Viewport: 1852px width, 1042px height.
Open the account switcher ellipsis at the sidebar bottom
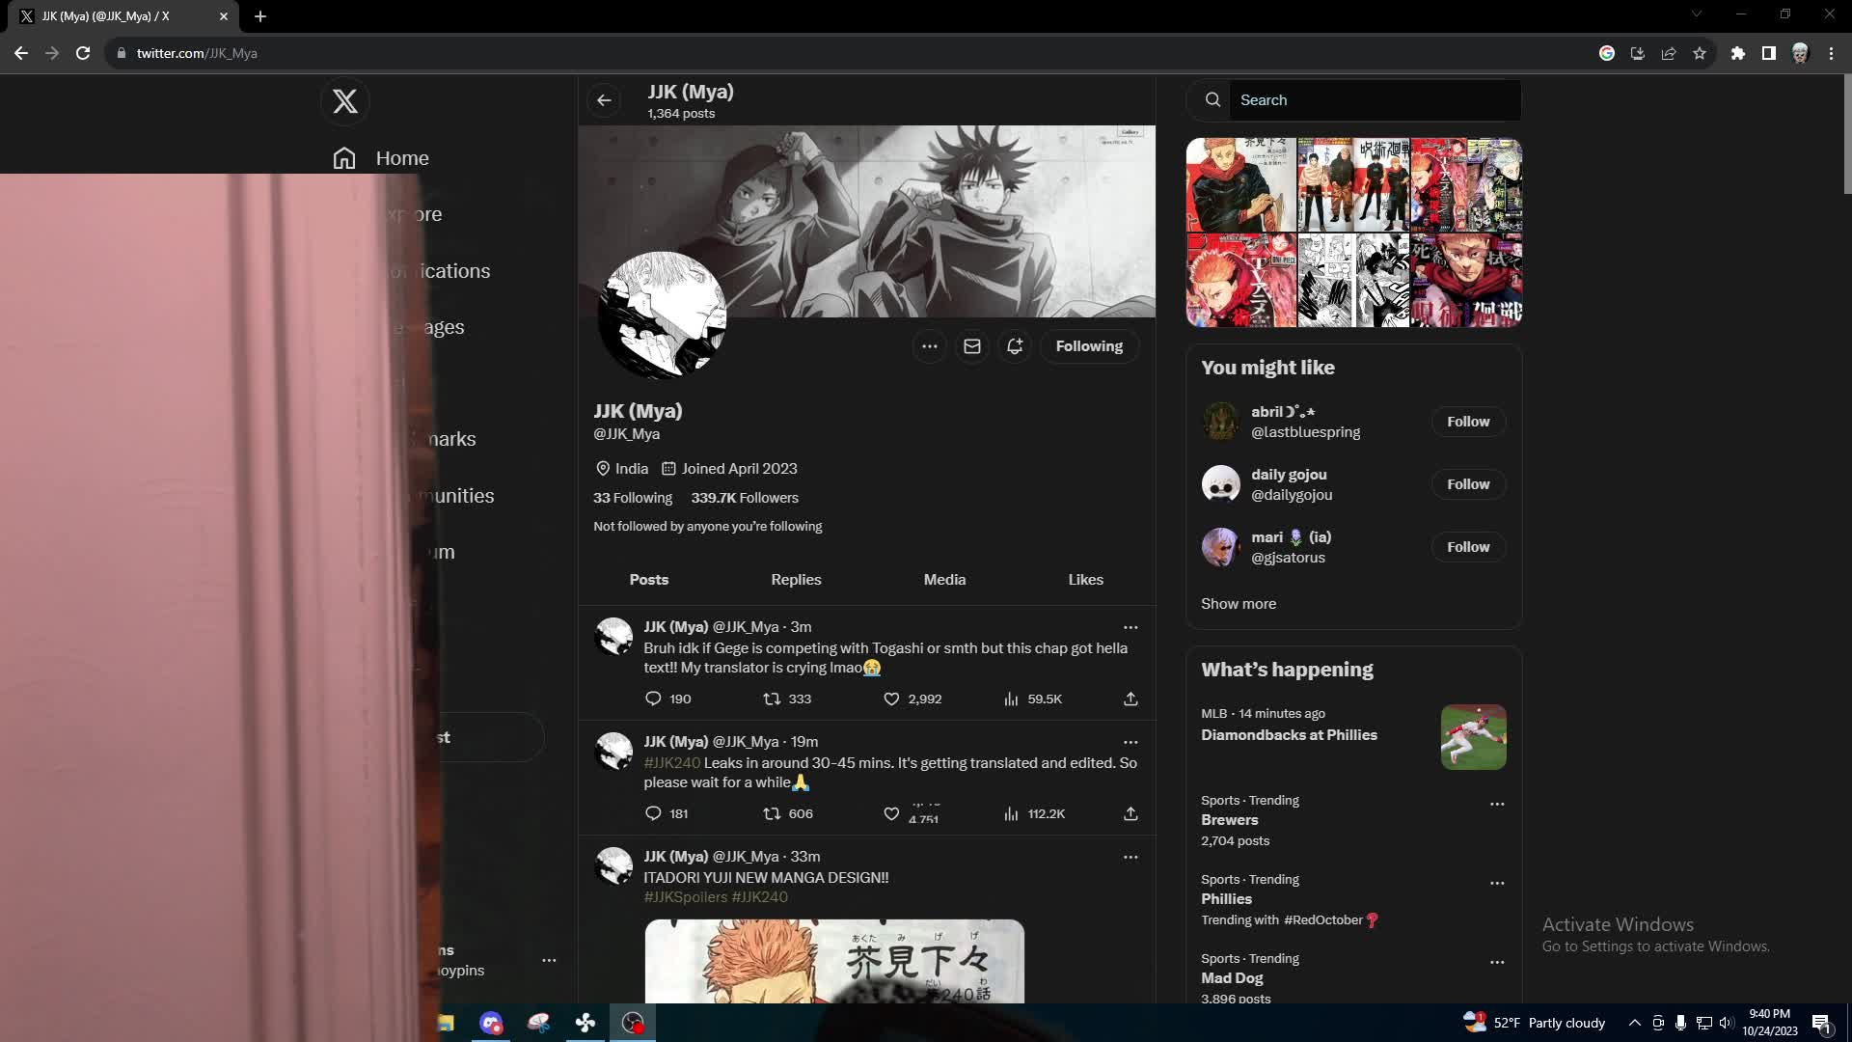(x=549, y=960)
